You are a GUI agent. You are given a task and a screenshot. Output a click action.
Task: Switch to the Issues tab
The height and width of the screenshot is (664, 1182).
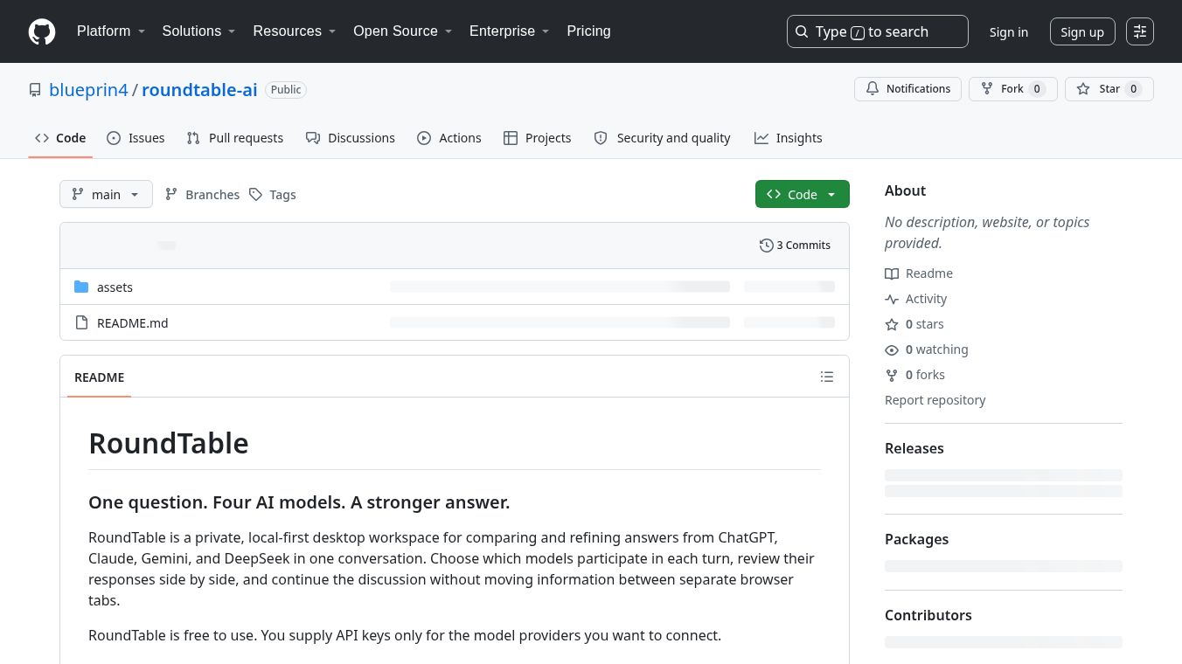[x=136, y=138]
